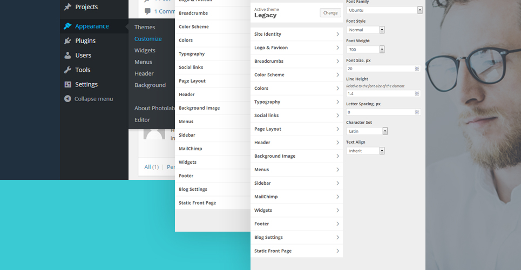Open Social links in the back customizer panel

tap(213, 67)
